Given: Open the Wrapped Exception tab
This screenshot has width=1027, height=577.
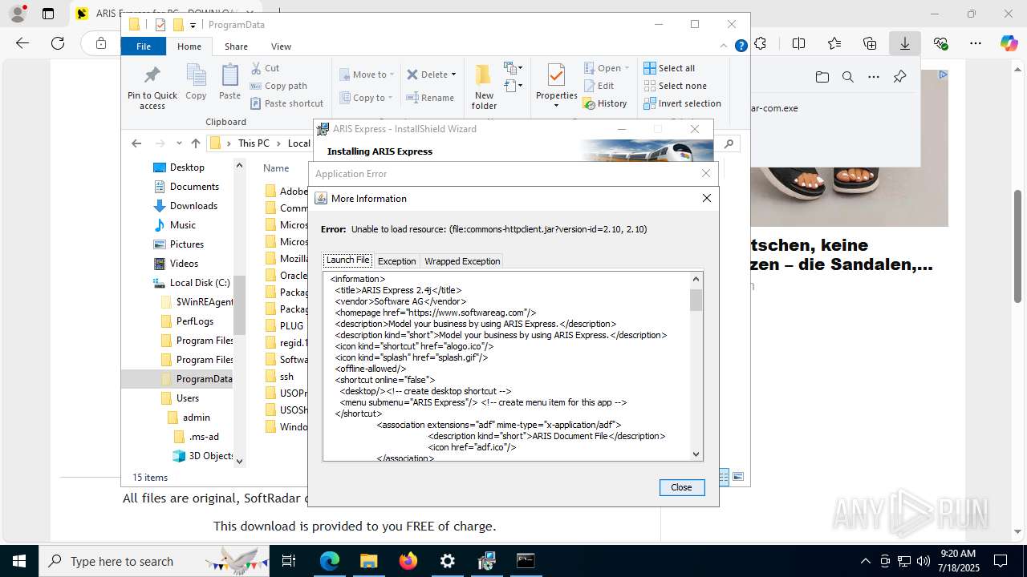Looking at the screenshot, I should click(x=462, y=261).
